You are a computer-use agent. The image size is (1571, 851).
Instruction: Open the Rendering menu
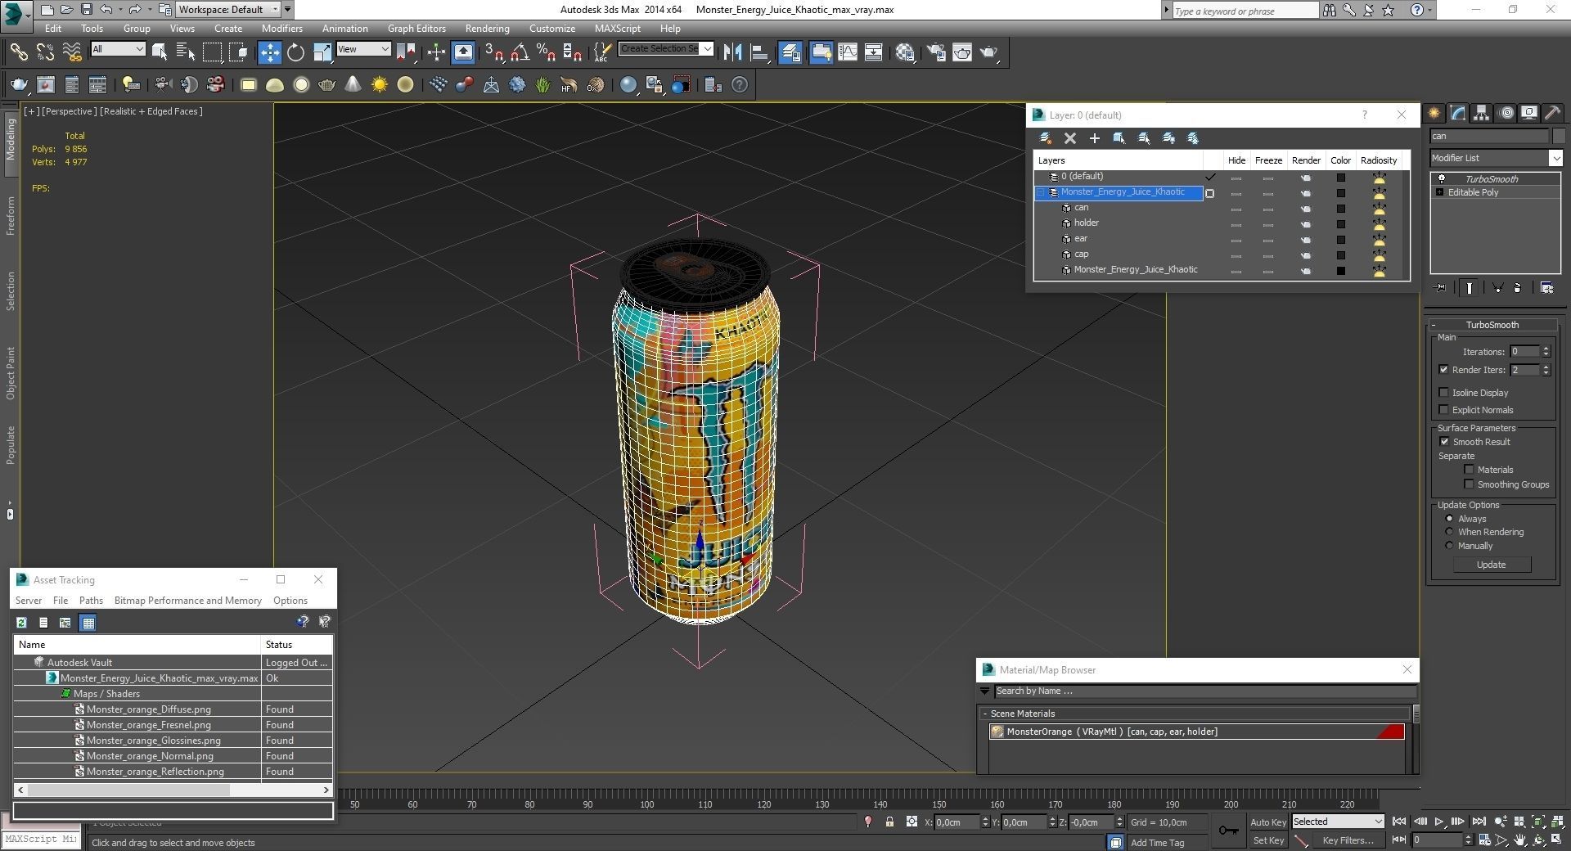tap(487, 29)
